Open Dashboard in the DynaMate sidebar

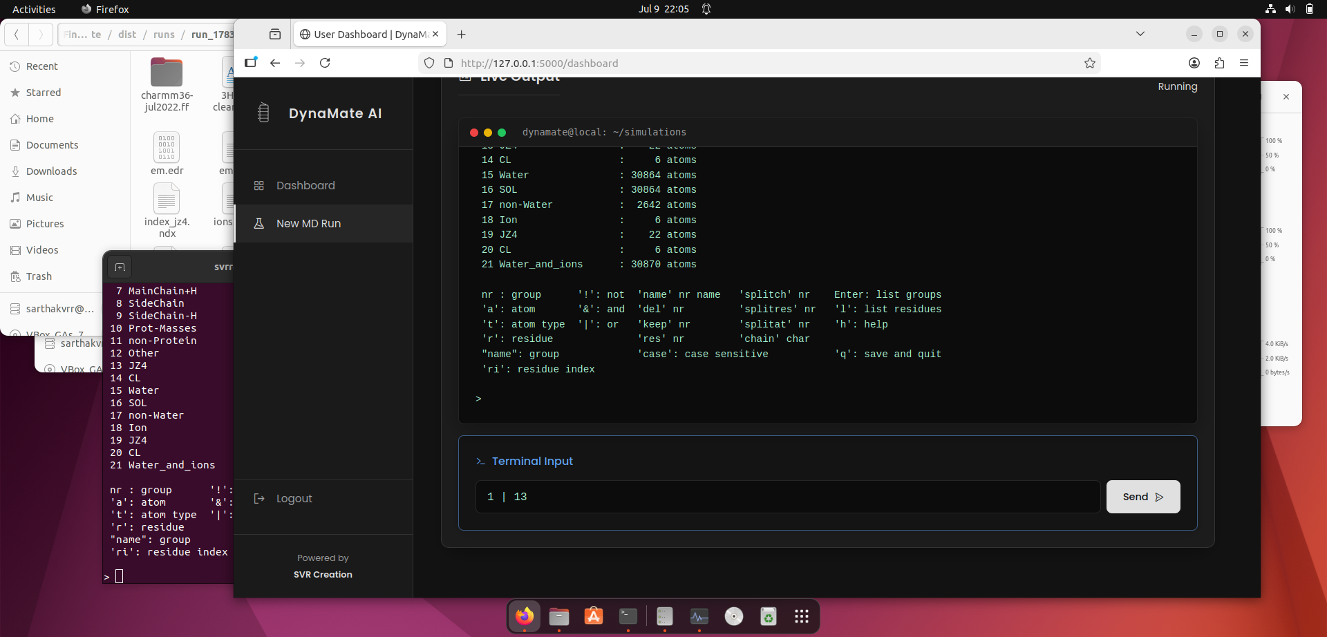[323, 186]
